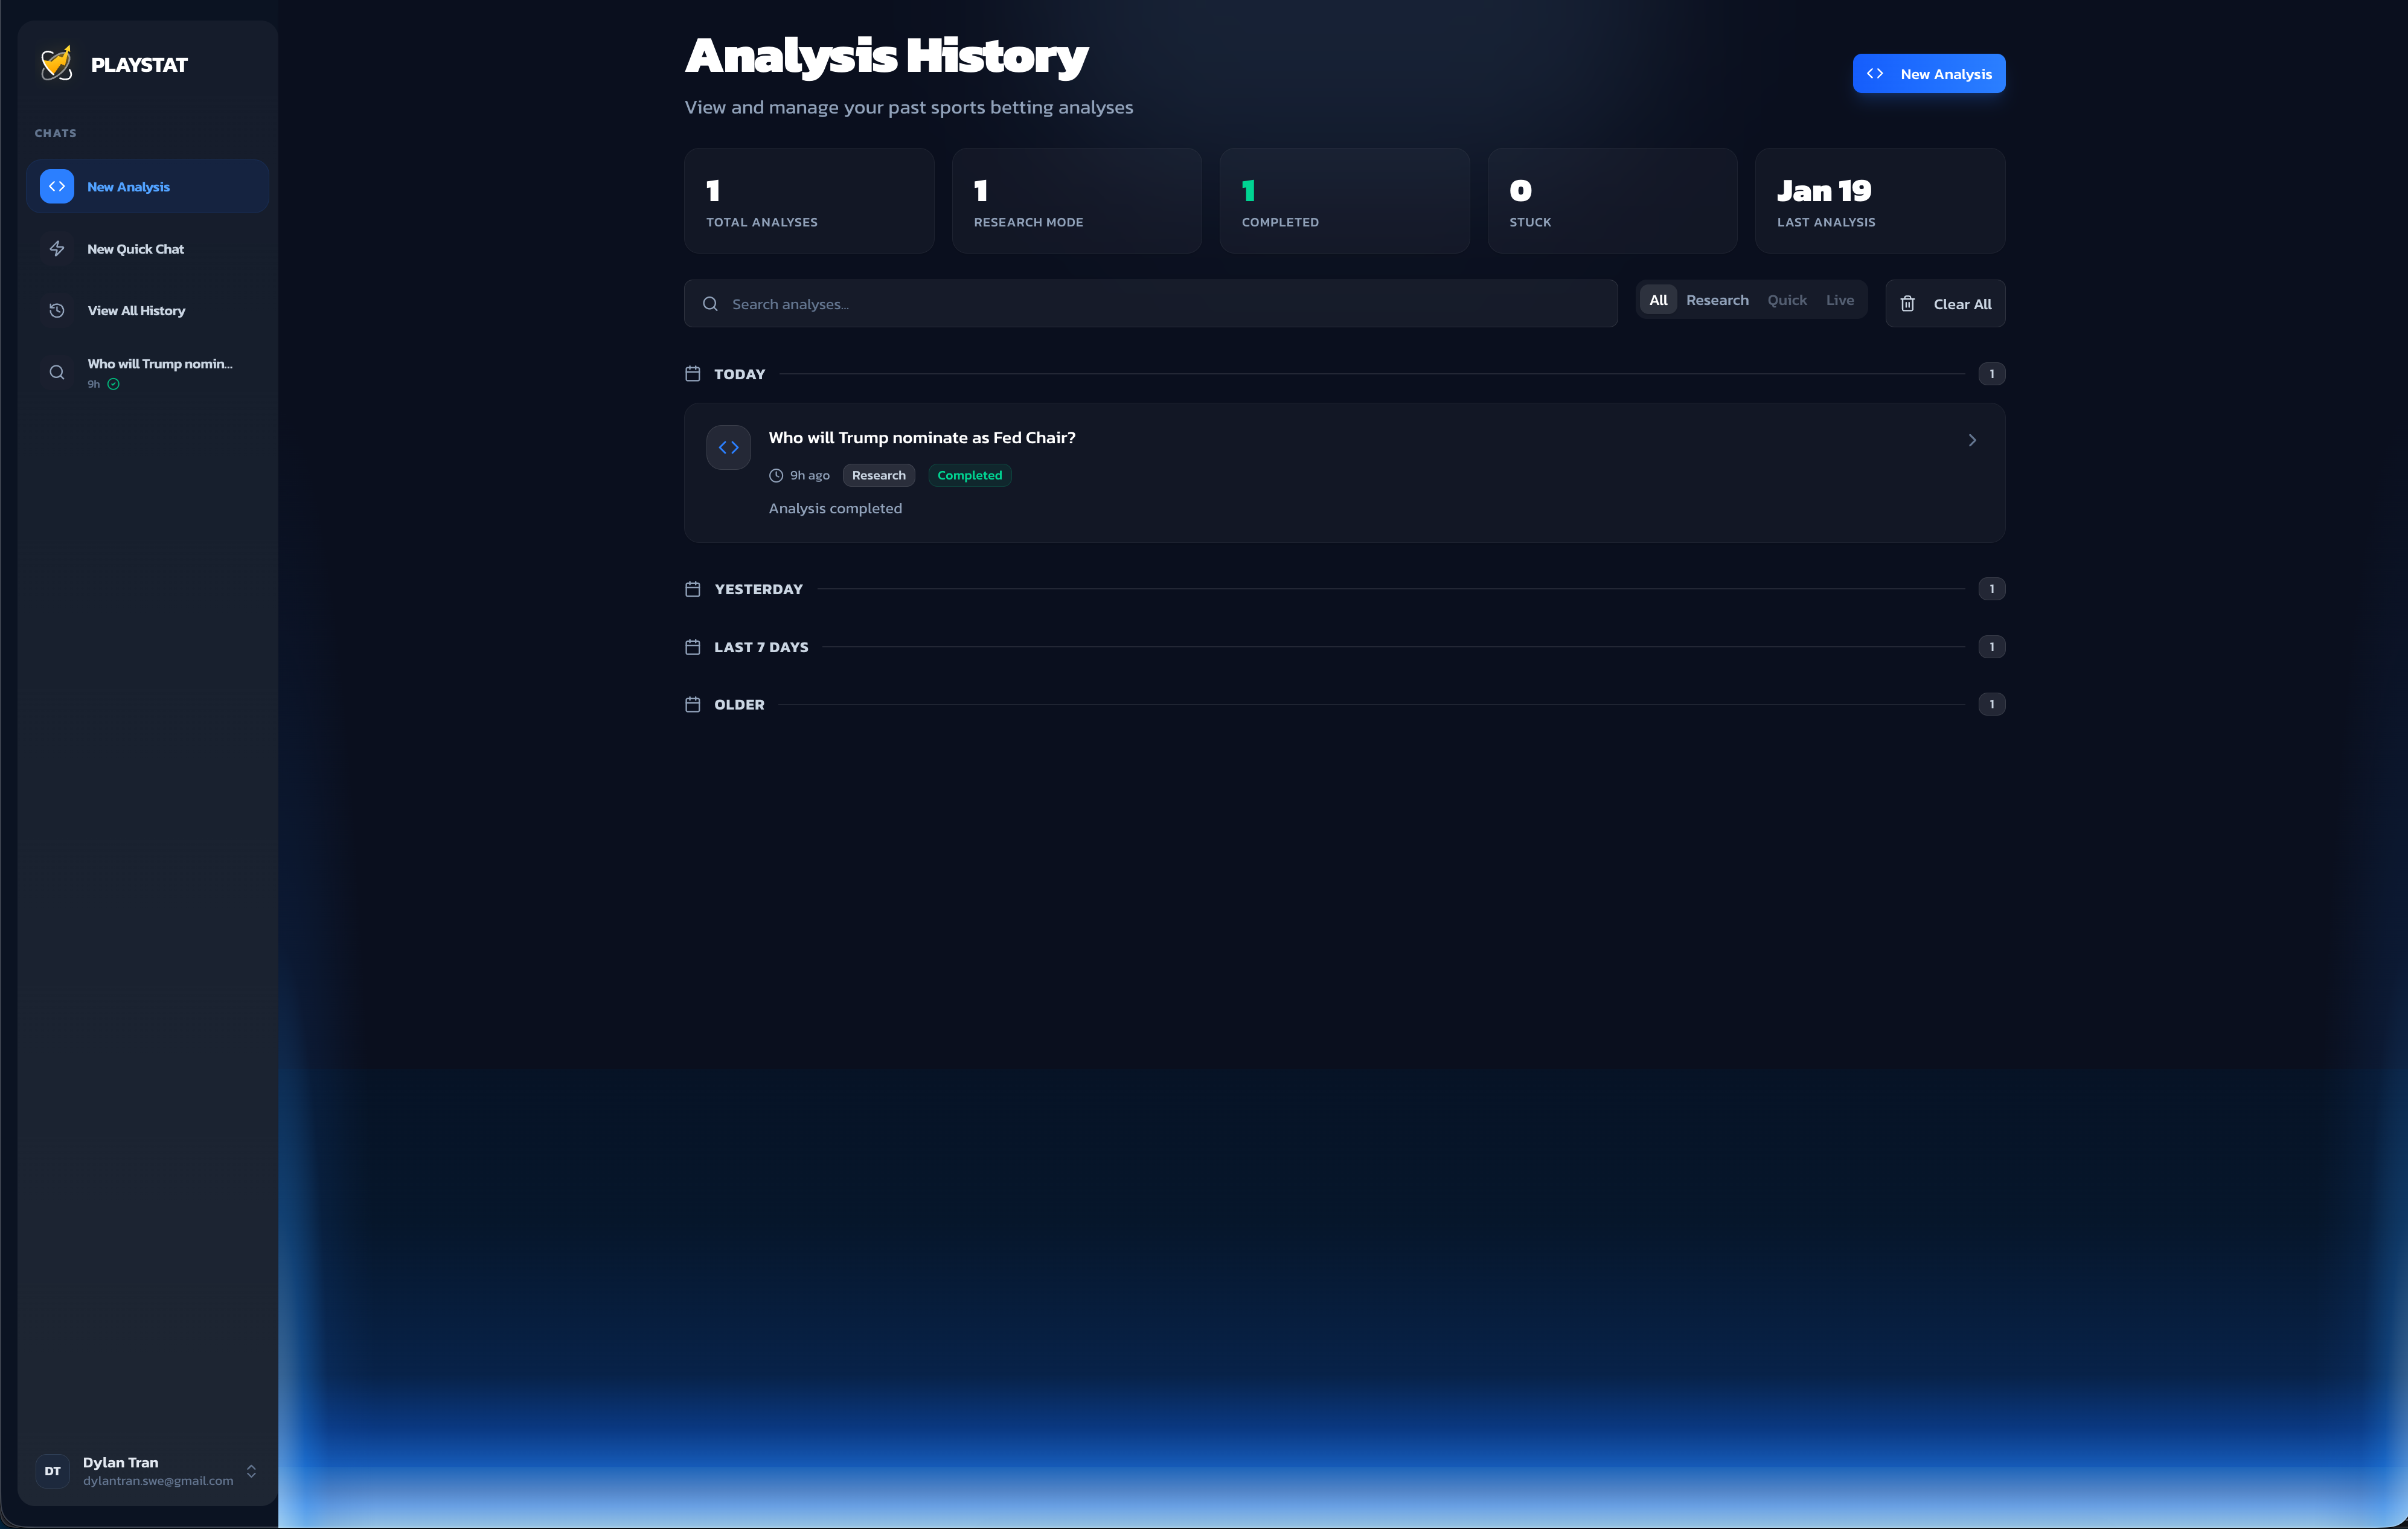Screen dimensions: 2408x1529
Task: Open 'Who will Trump nominate as Fed Chair?'
Action: click(1344, 472)
